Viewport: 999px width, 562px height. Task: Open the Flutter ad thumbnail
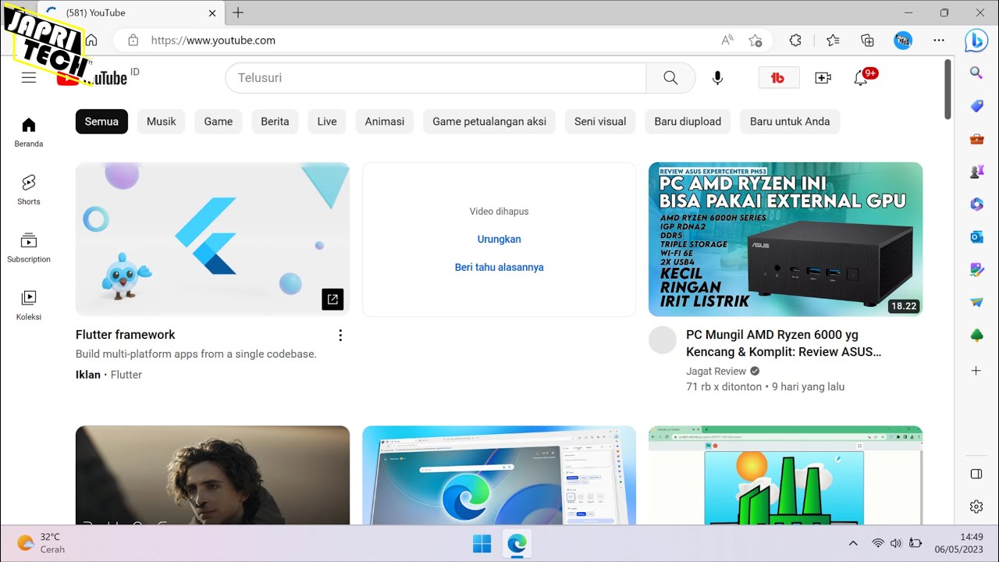click(212, 239)
